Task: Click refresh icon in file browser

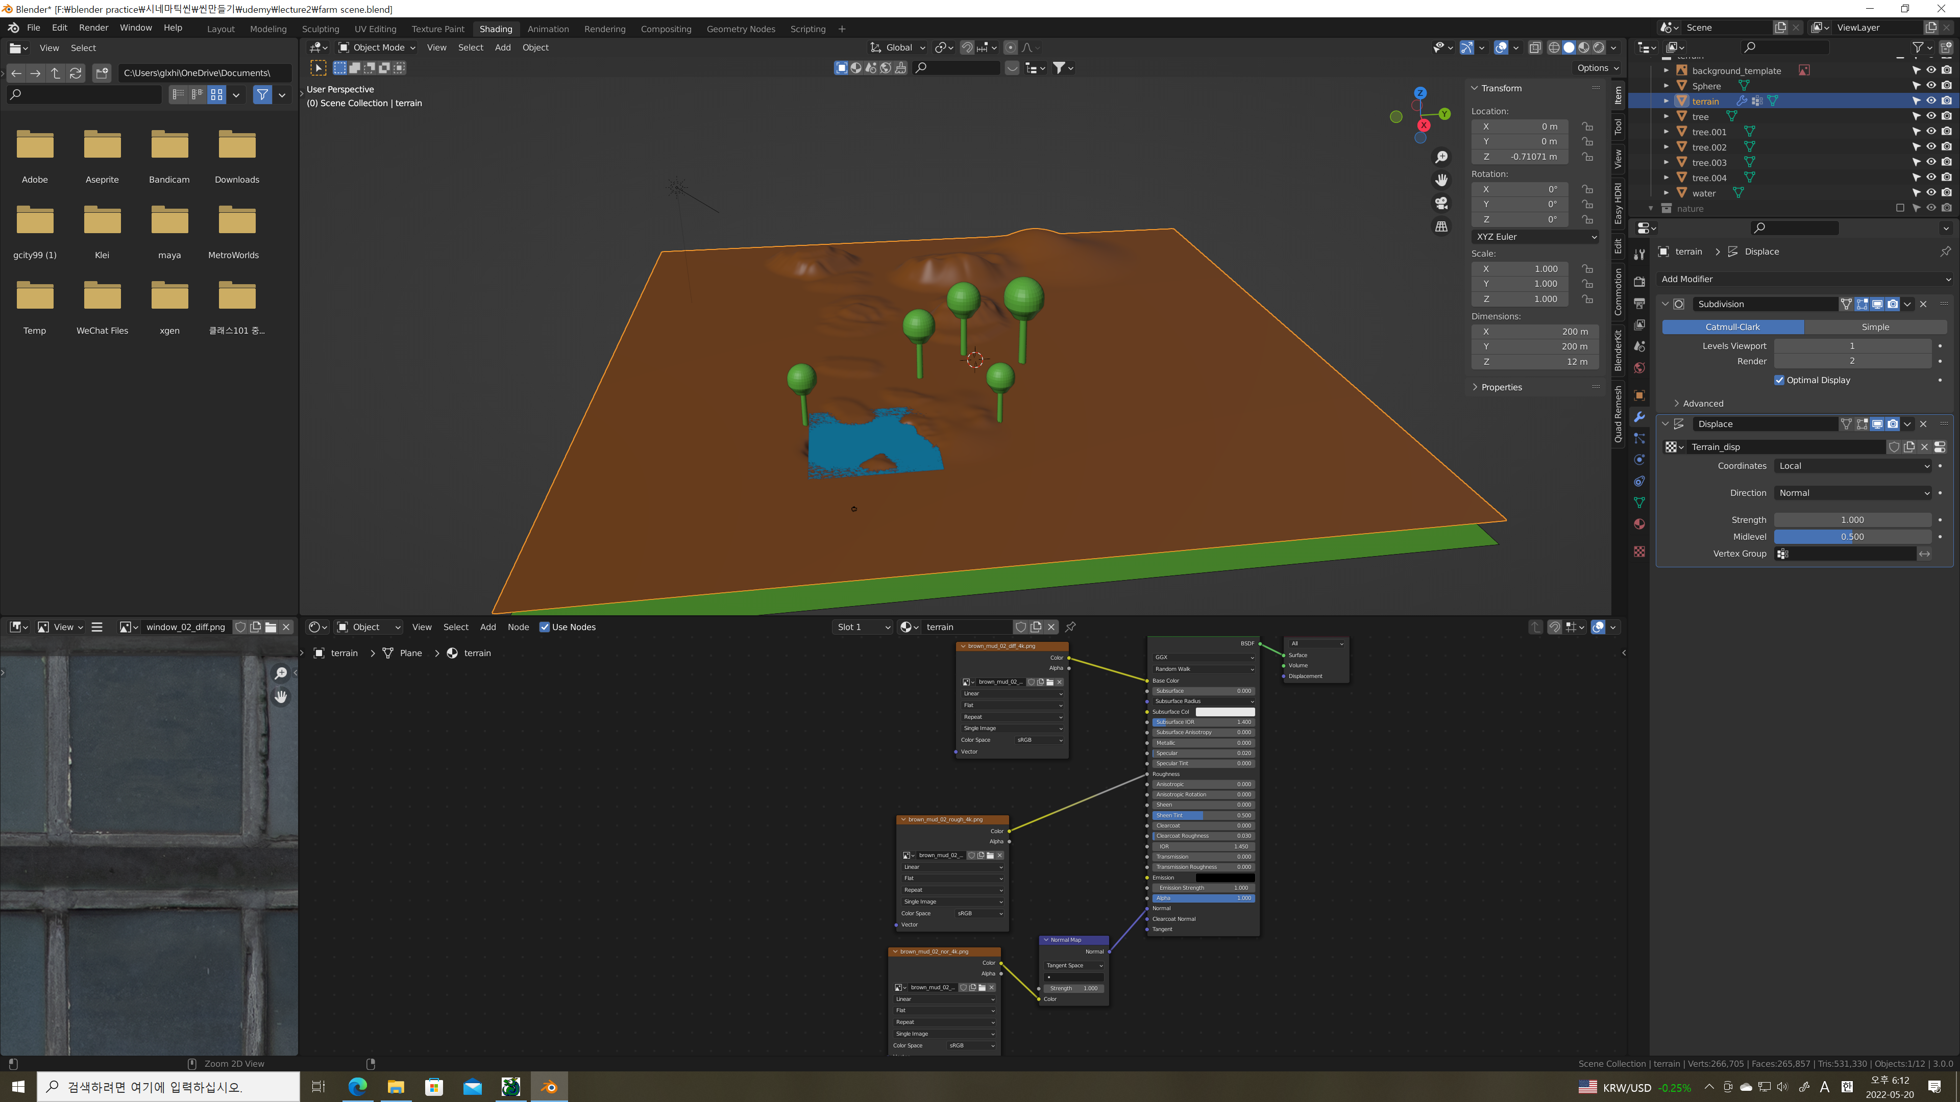Action: tap(76, 73)
